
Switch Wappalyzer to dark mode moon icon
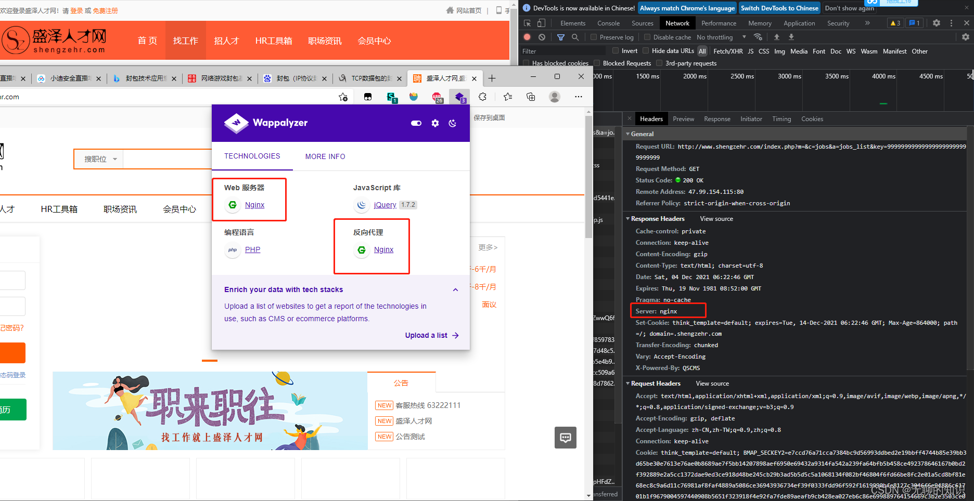(x=453, y=123)
